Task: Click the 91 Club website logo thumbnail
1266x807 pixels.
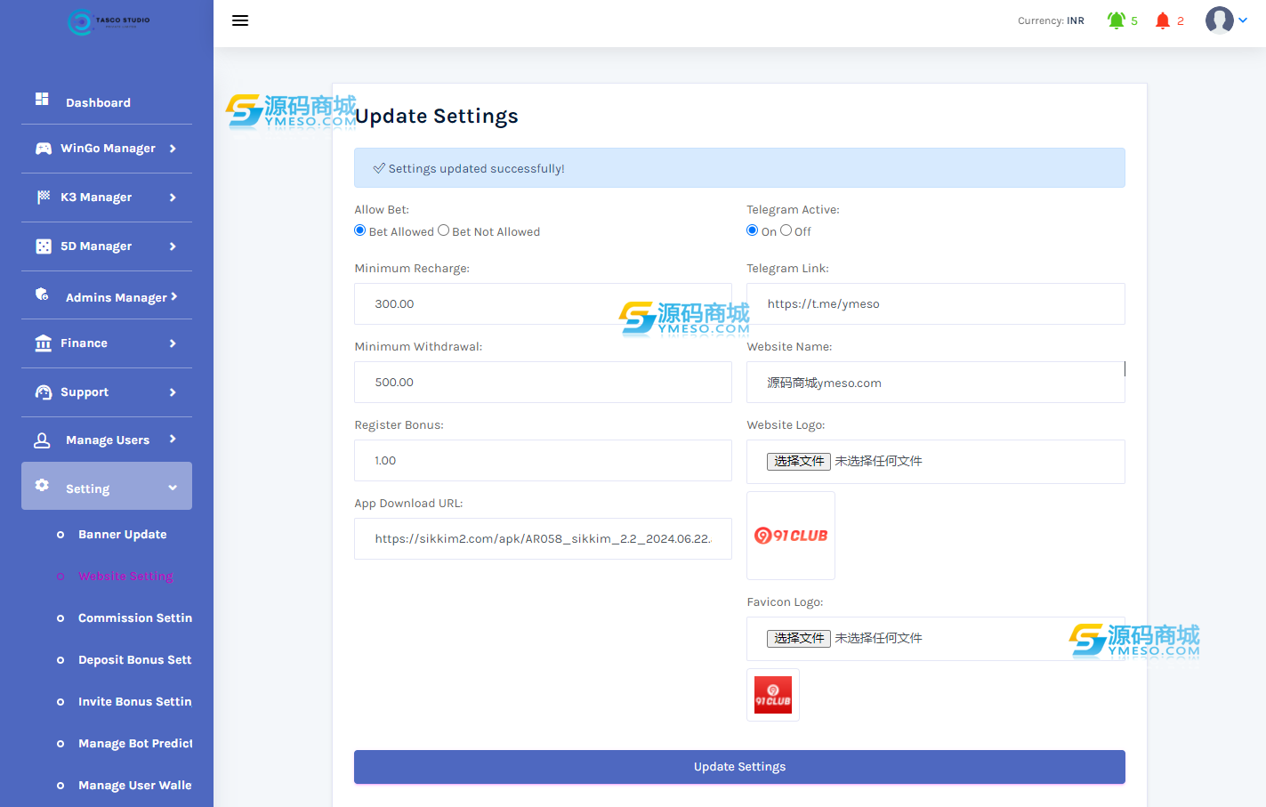Action: pyautogui.click(x=791, y=536)
